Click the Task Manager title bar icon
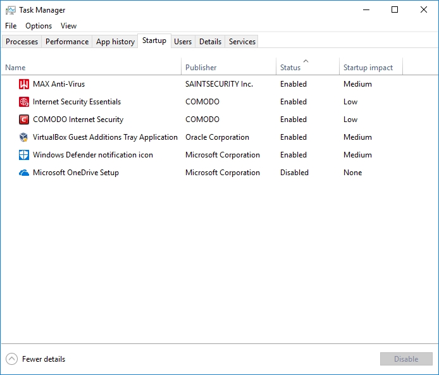439x375 pixels. click(x=10, y=10)
